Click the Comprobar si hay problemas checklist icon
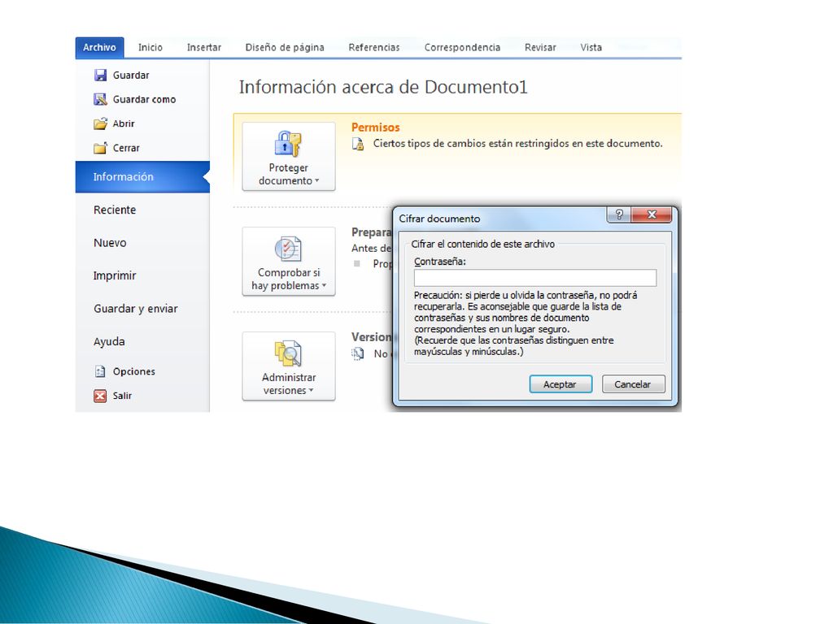The height and width of the screenshot is (624, 833). click(x=288, y=249)
